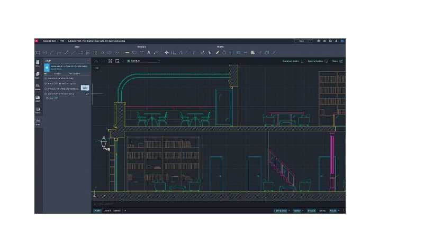The height and width of the screenshot is (249, 424).
Task: Switch to the All tab in LISP panel
Action: (46, 73)
